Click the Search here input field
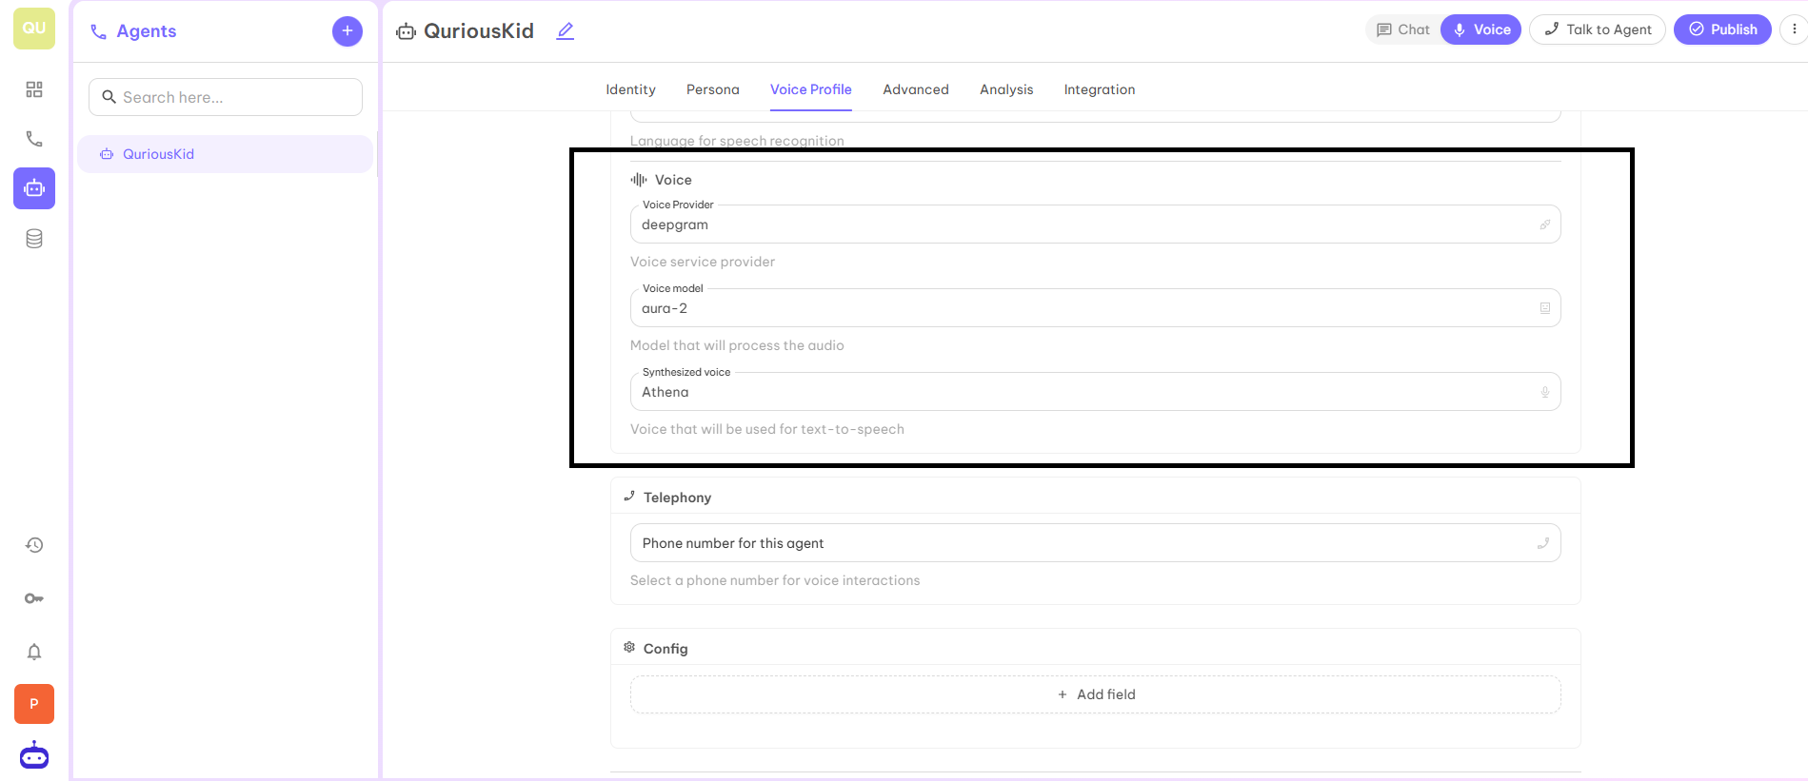This screenshot has height=781, width=1808. [226, 97]
